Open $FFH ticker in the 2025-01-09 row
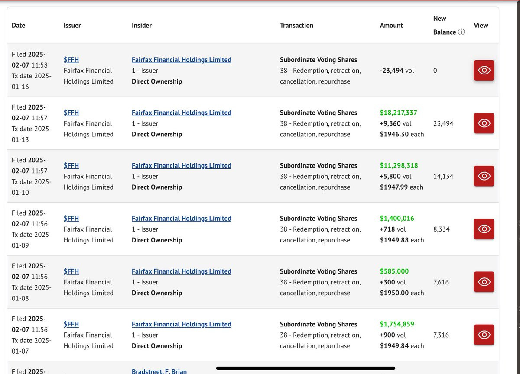Image resolution: width=520 pixels, height=374 pixels. point(71,218)
